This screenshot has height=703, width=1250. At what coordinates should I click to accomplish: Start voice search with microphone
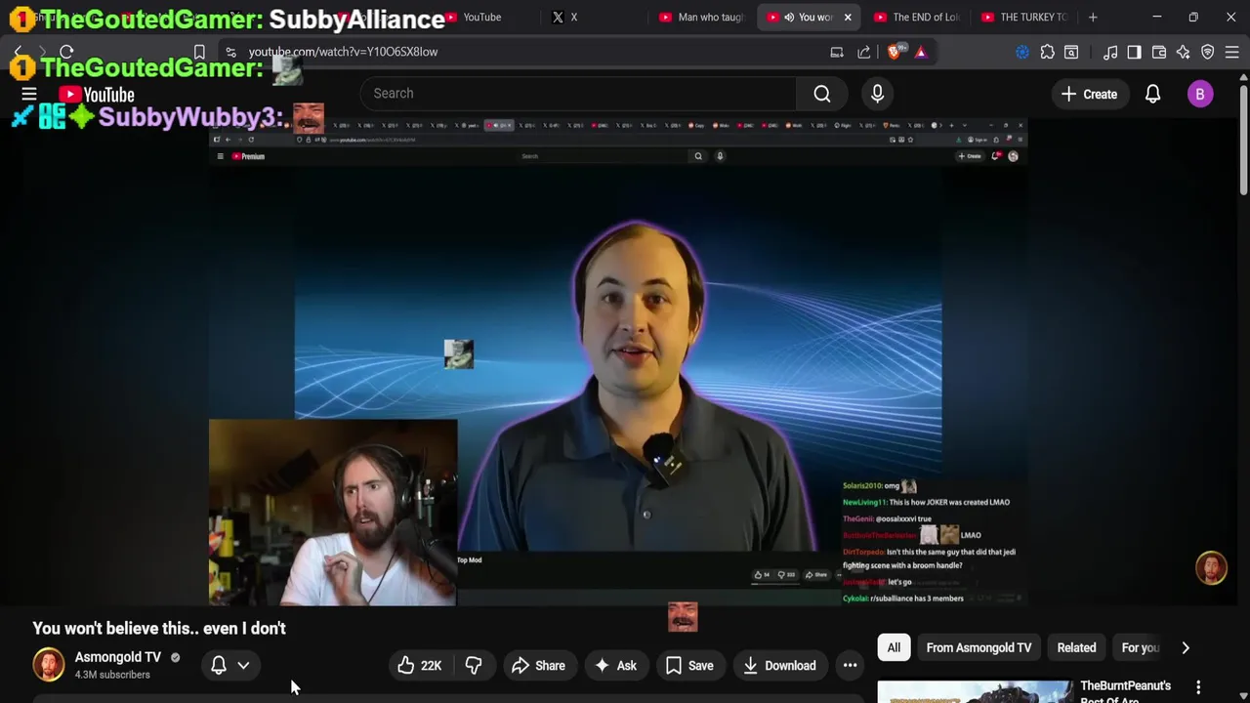click(x=877, y=94)
